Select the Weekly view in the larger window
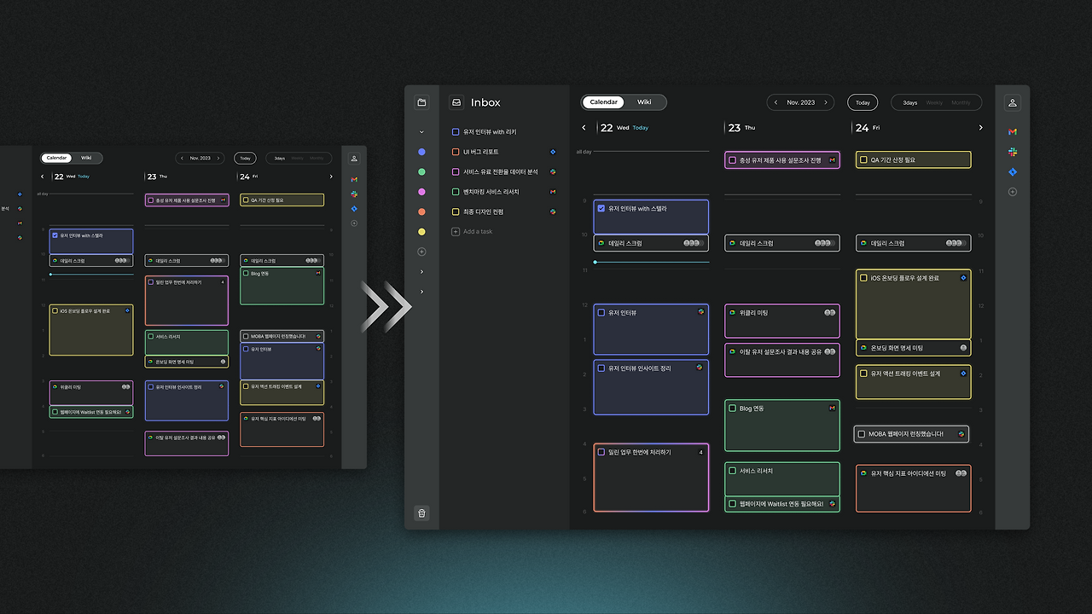Image resolution: width=1092 pixels, height=614 pixels. (x=935, y=102)
